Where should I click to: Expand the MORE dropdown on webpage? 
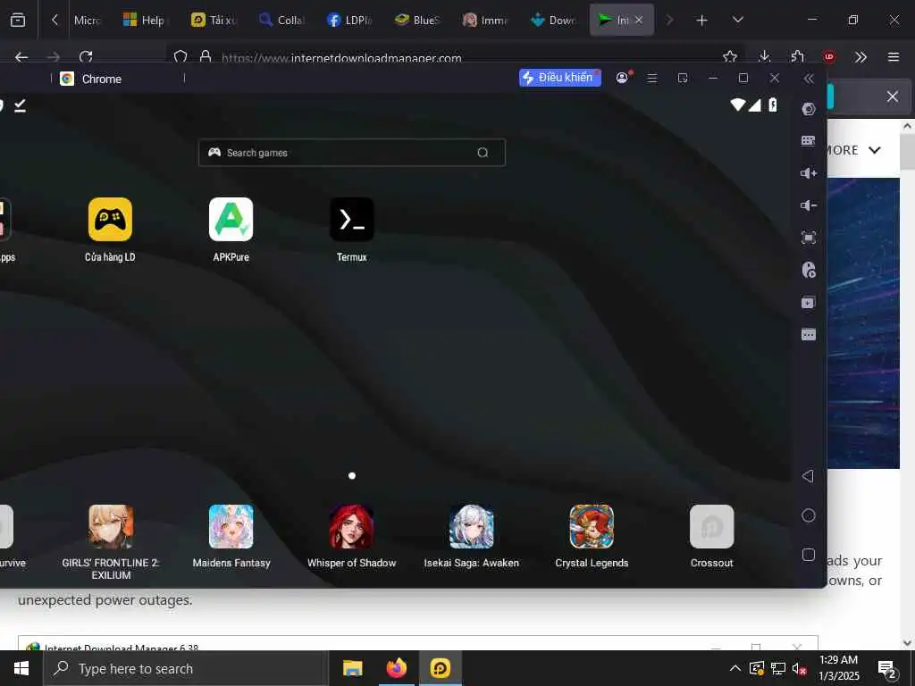click(x=853, y=150)
